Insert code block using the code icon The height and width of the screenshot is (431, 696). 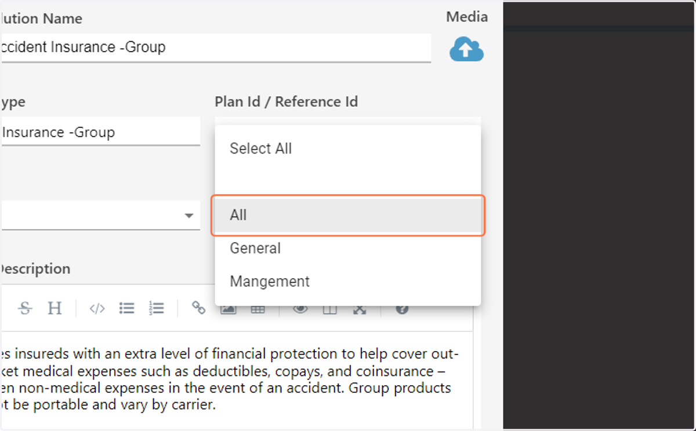(x=97, y=308)
